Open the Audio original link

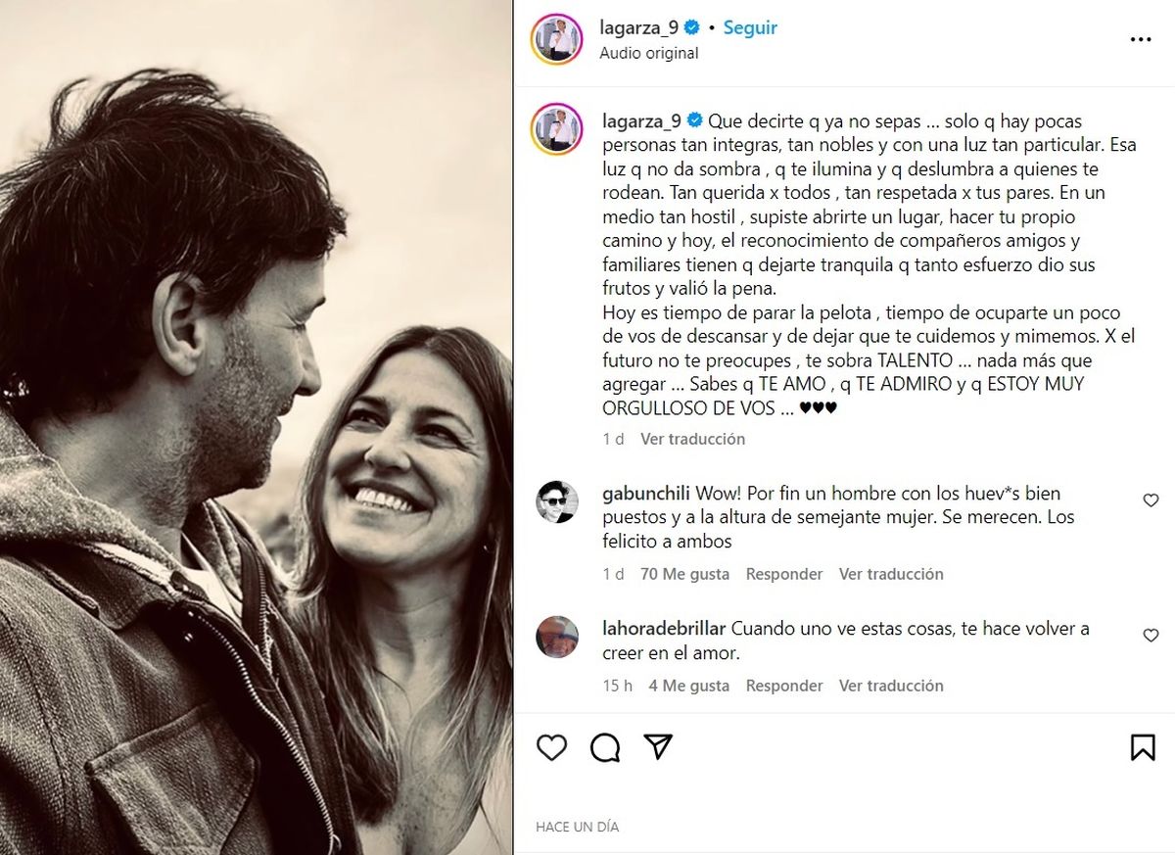[649, 53]
